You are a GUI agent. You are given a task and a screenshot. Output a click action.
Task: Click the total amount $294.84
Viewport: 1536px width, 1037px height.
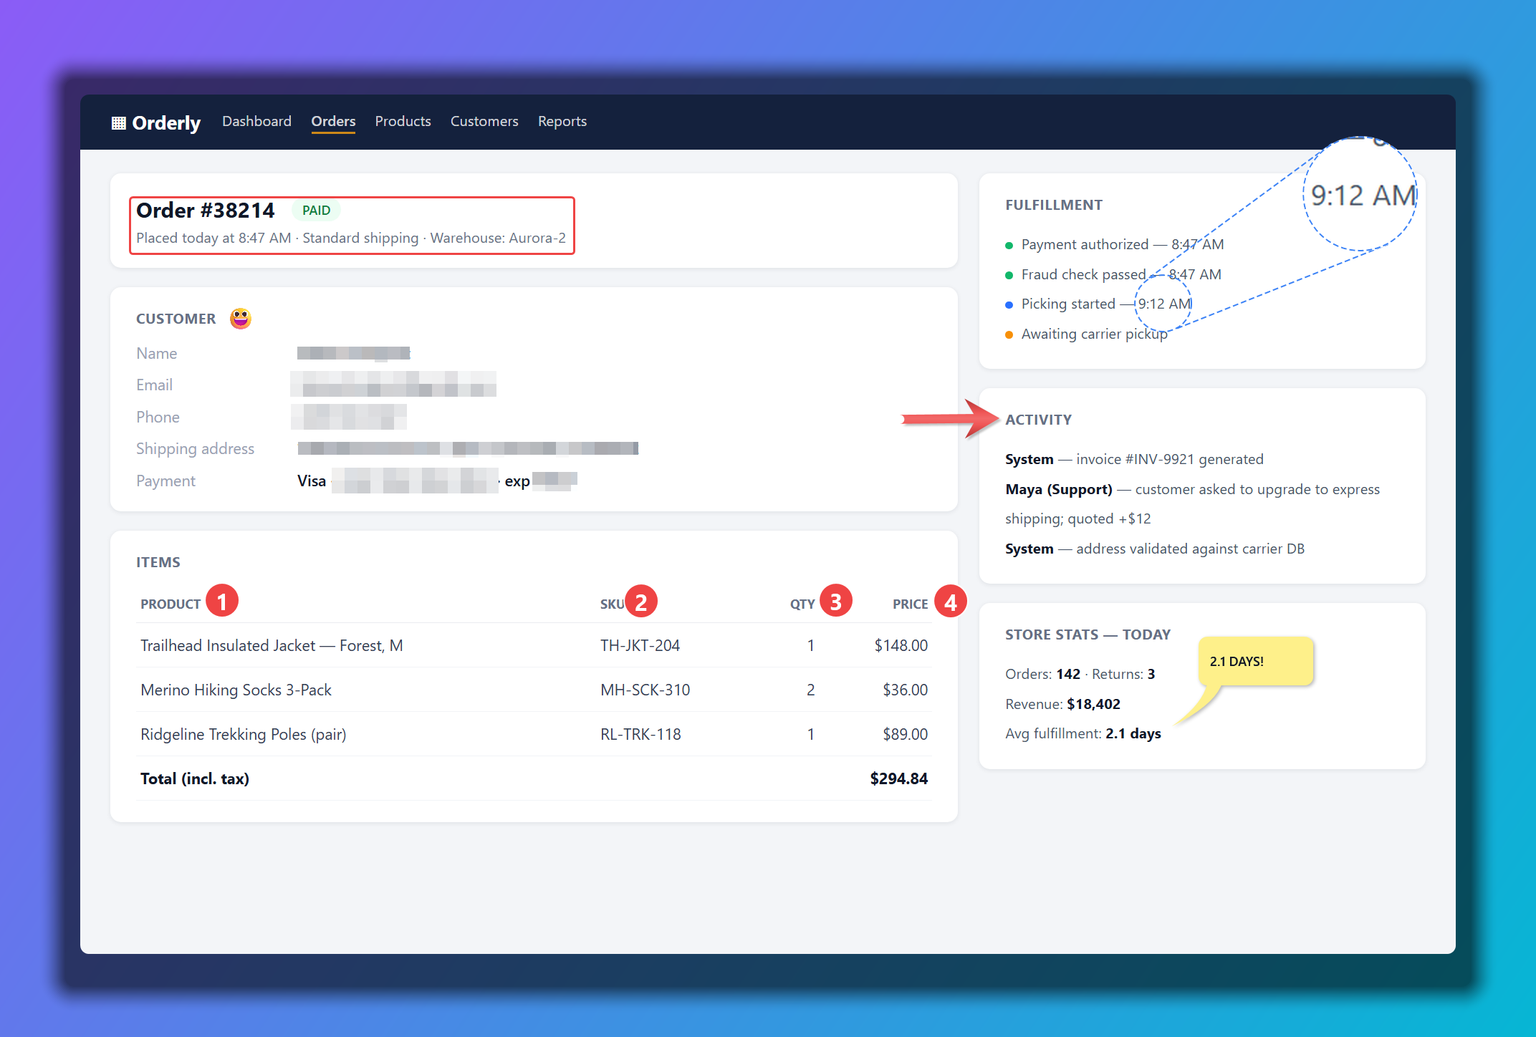(x=898, y=778)
